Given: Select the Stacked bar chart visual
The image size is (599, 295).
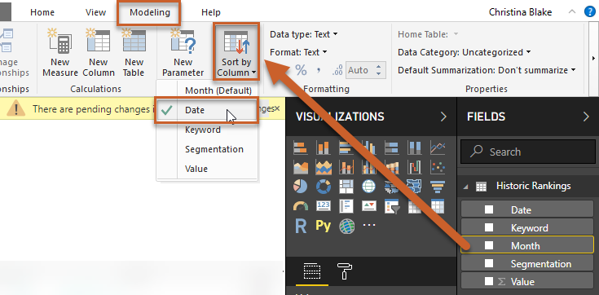Looking at the screenshot, I should pyautogui.click(x=301, y=147).
